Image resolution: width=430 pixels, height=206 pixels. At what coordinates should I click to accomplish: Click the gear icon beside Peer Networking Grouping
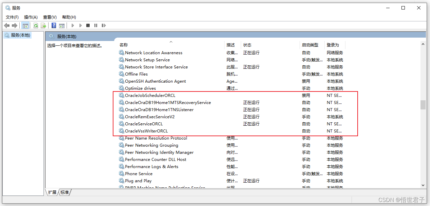click(x=122, y=145)
